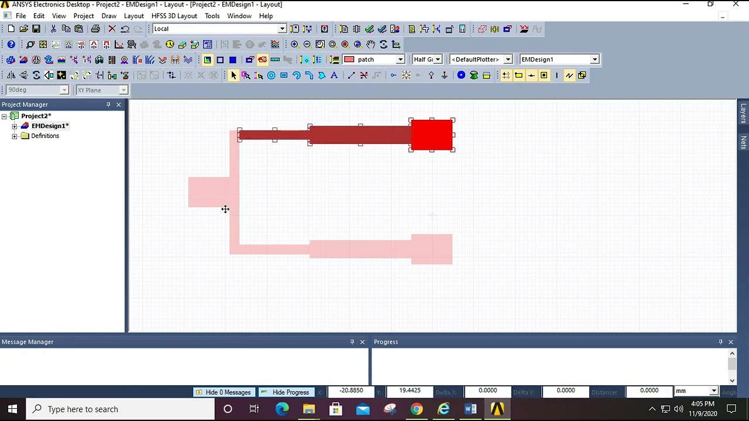Screen dimensions: 749x421
Task: Expand the Definitions folder node
Action: (x=15, y=136)
